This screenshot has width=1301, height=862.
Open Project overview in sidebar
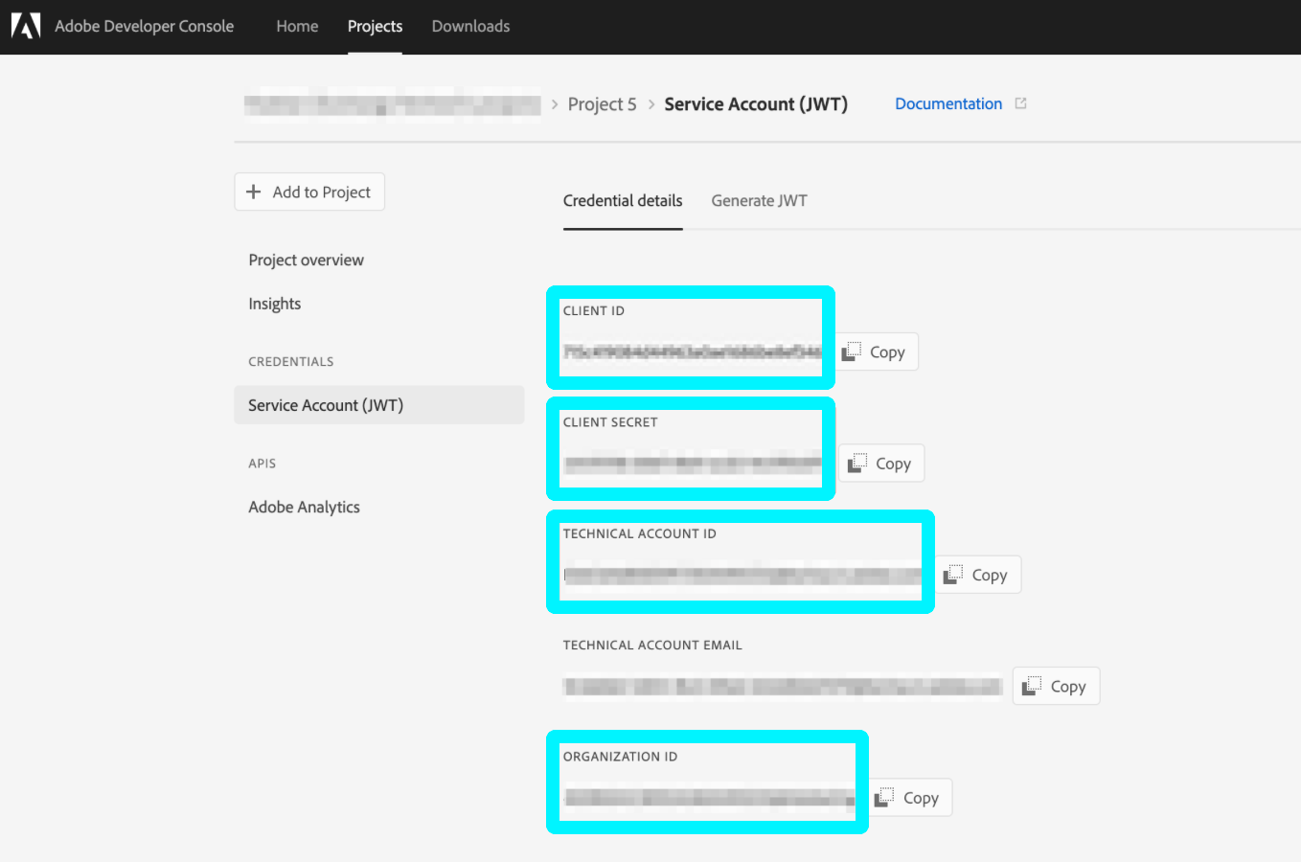[306, 260]
